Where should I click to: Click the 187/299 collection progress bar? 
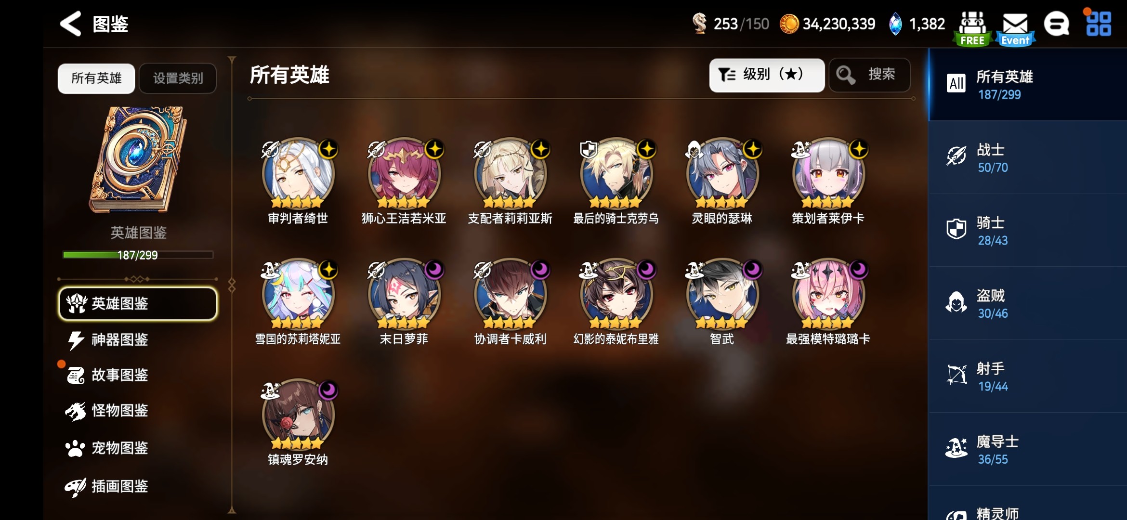point(138,255)
